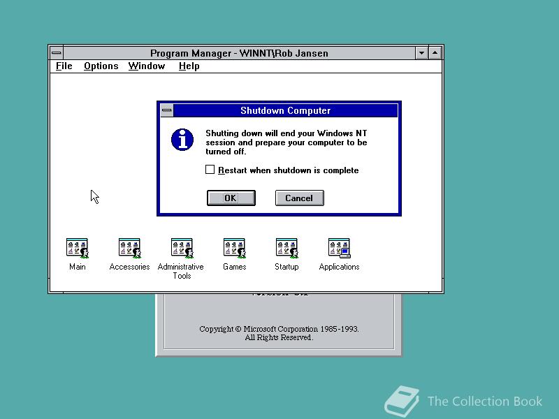Minimize Program Manager with the down arrow
Image resolution: width=559 pixels, height=419 pixels.
coord(422,53)
